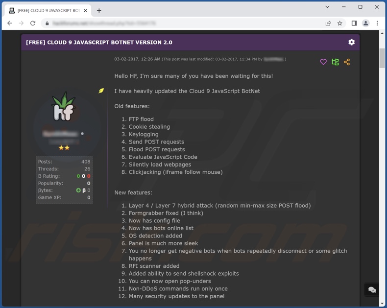
Task: Click the Posts count 408
Action: coord(86,162)
